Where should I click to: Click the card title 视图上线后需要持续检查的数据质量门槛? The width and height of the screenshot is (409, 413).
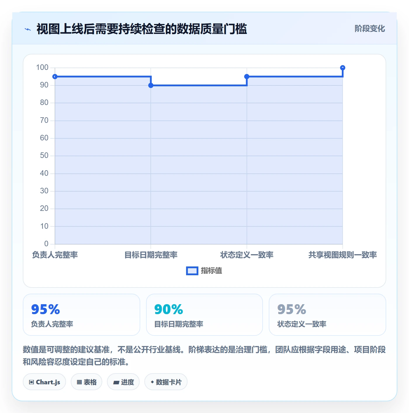142,29
